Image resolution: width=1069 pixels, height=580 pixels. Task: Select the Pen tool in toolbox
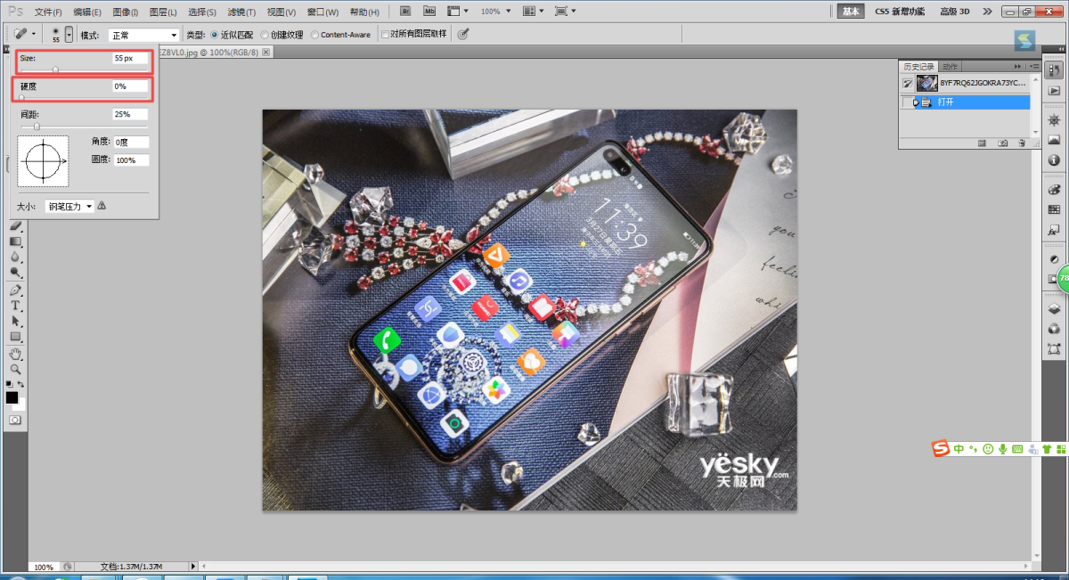(15, 290)
